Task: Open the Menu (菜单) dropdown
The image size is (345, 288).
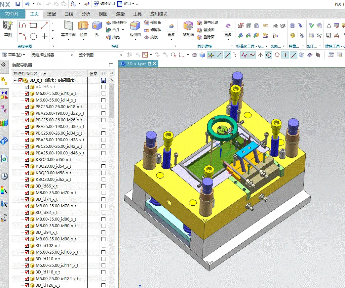Action: pos(13,55)
